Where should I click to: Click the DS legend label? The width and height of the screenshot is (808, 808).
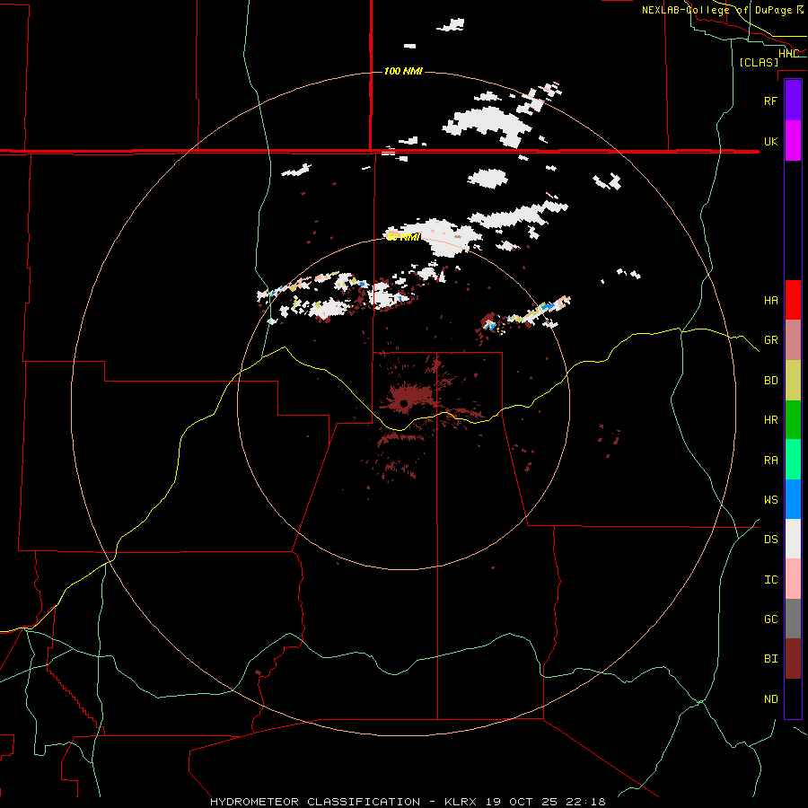(x=770, y=540)
